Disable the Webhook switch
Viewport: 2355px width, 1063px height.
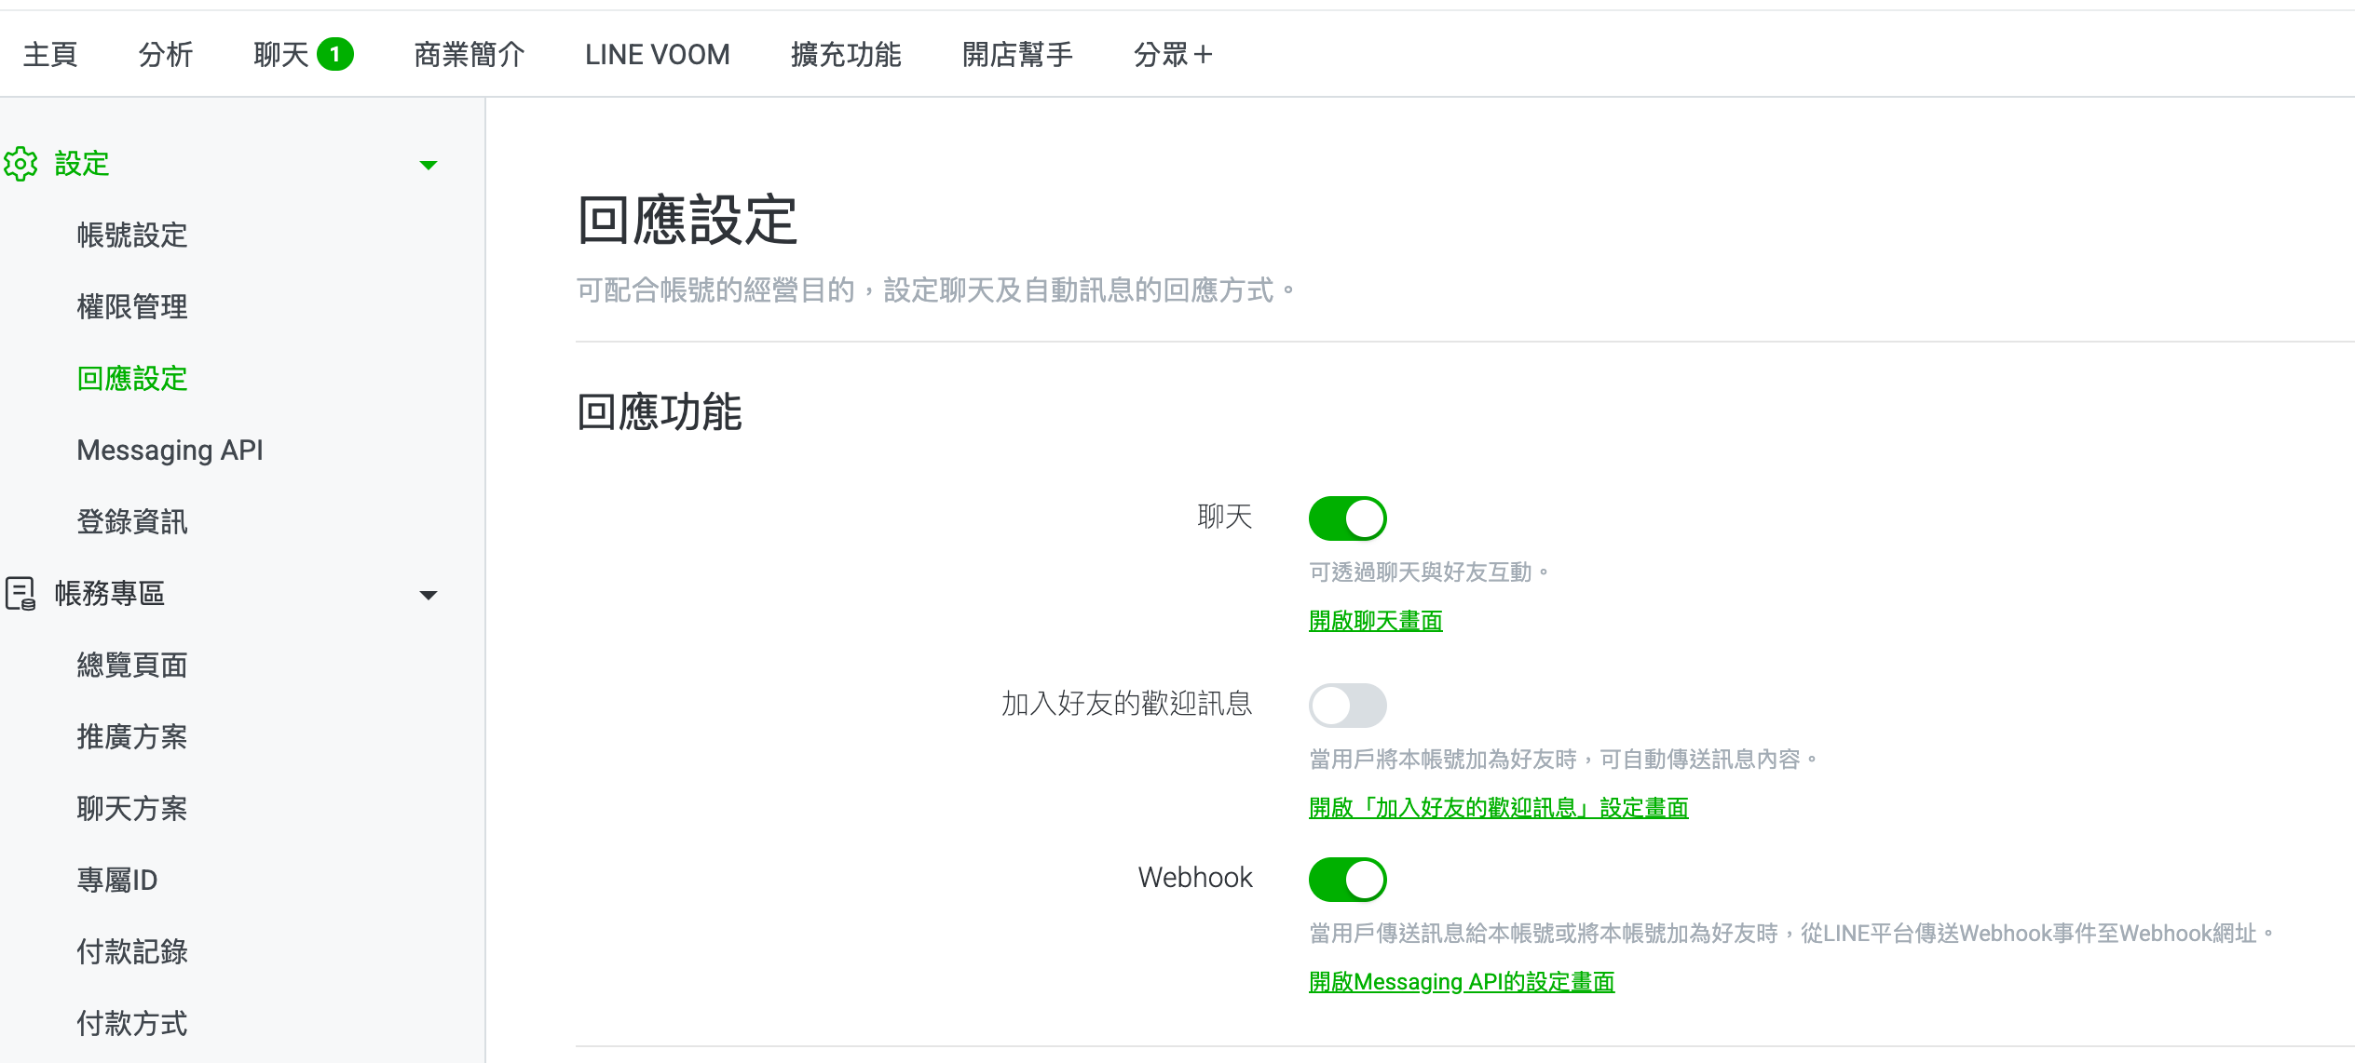click(x=1347, y=880)
